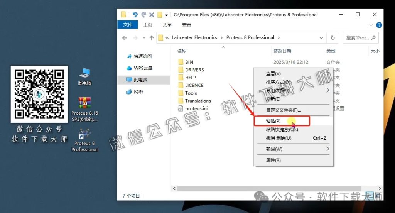This screenshot has height=213, width=395.
Task: Click the undo icon in title bar
Action: tap(135, 15)
